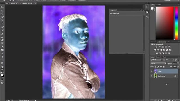This screenshot has height=101, width=180.
Task: Add a Hue/Saturation adjustment
Action: pos(155,50)
